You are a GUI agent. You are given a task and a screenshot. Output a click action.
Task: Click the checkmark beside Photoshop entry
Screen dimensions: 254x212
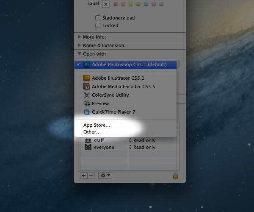[x=79, y=64]
